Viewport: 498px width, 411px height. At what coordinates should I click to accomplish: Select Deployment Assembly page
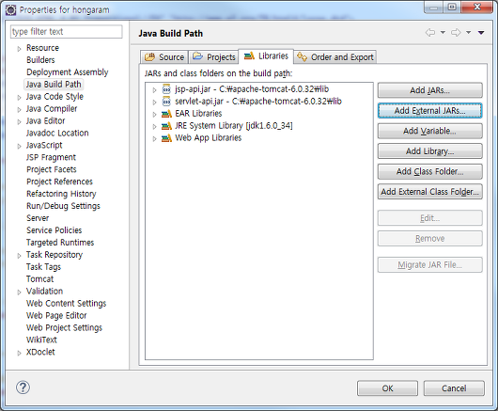pyautogui.click(x=68, y=72)
